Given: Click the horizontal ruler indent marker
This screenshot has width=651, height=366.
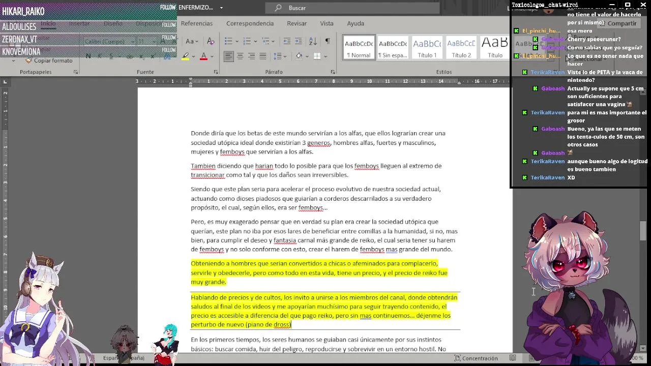Looking at the screenshot, I should [x=191, y=81].
